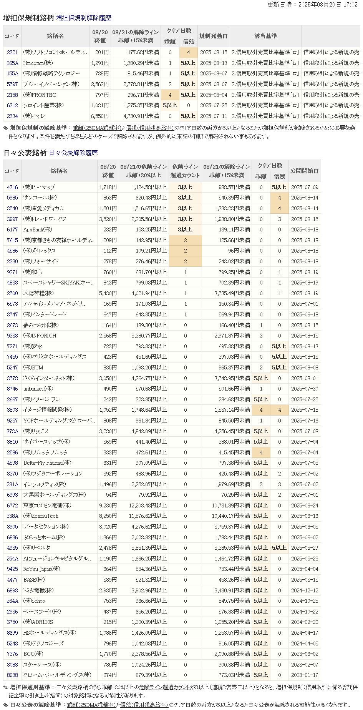Image resolution: width=363 pixels, height=710 pixels.
Task: Click the 5,430円 closing price
Action: pos(108,293)
